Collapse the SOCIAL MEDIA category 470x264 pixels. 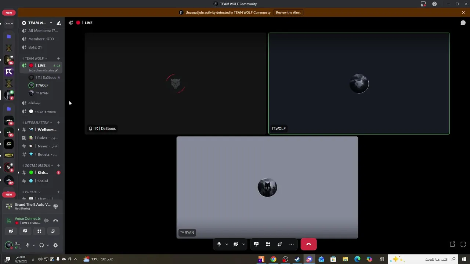[37, 165]
